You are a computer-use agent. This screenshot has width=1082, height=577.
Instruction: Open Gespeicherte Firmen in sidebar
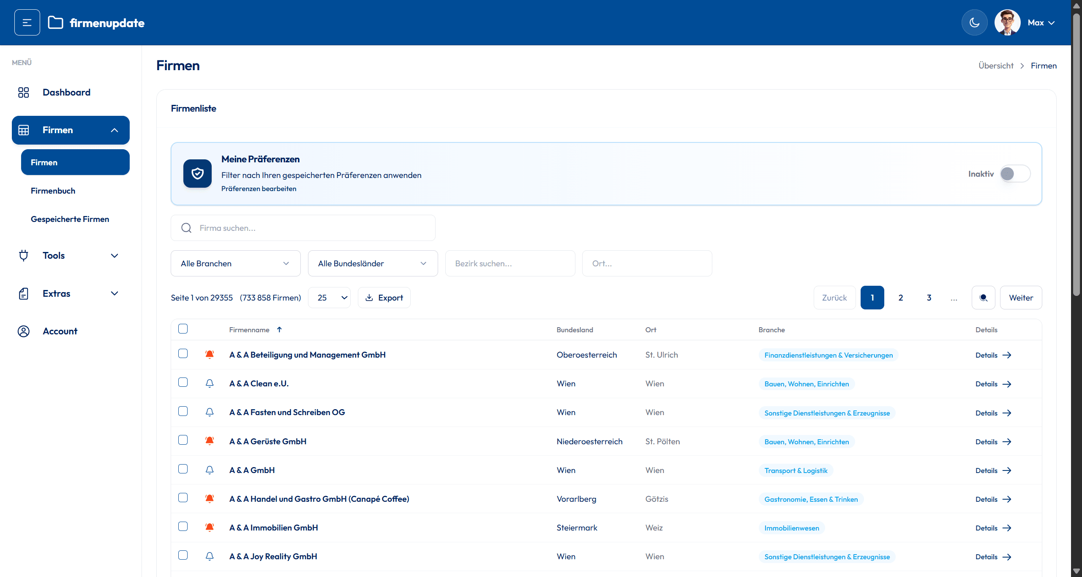[x=70, y=219]
